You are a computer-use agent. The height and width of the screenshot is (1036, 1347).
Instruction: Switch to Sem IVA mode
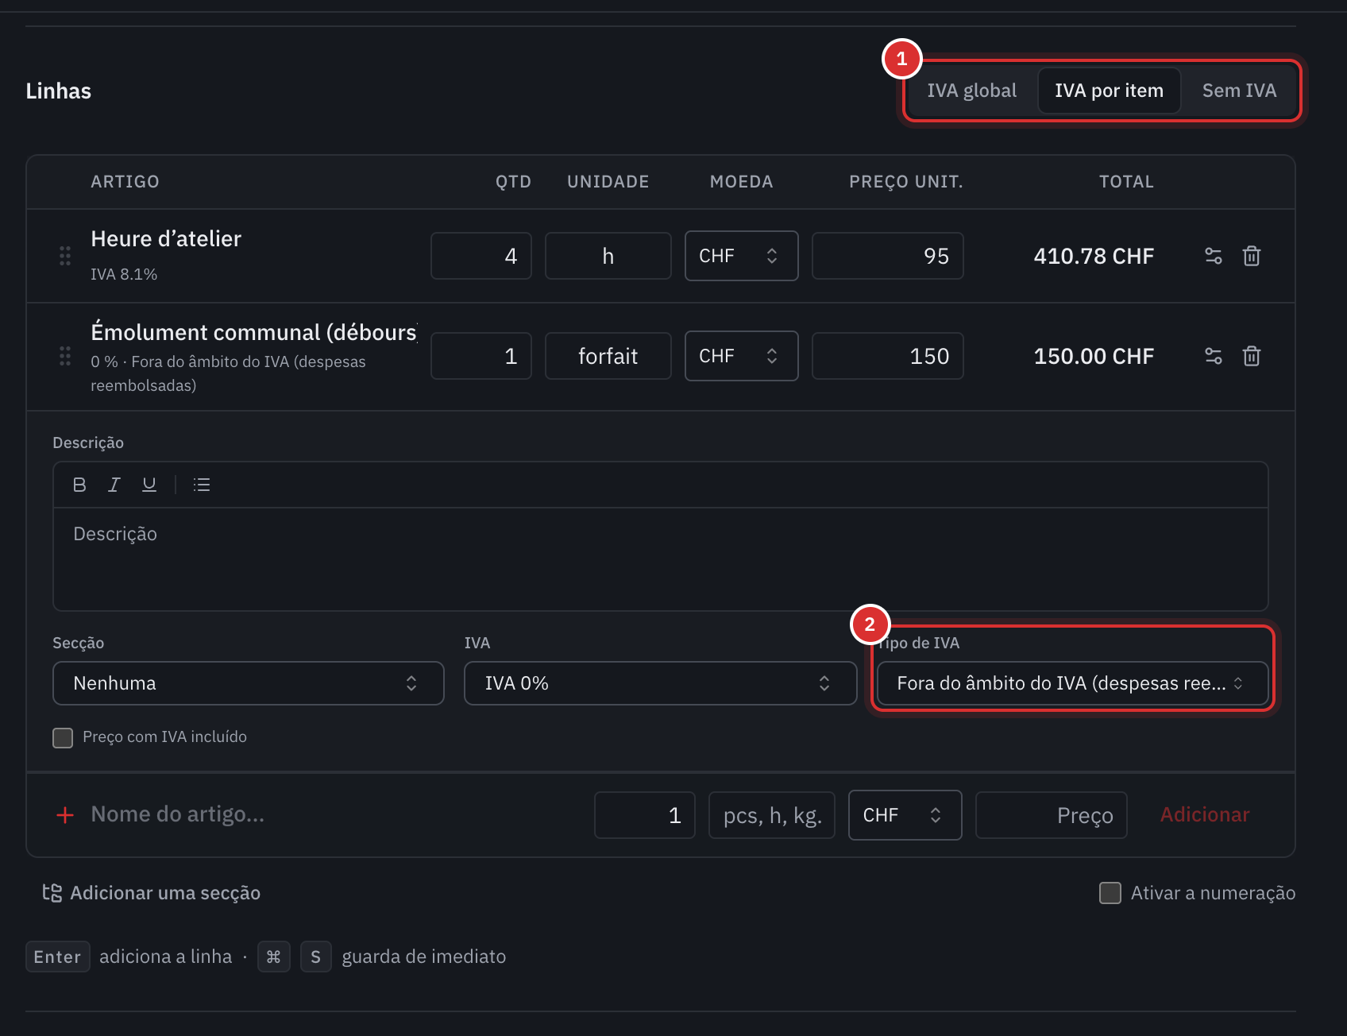tap(1240, 91)
